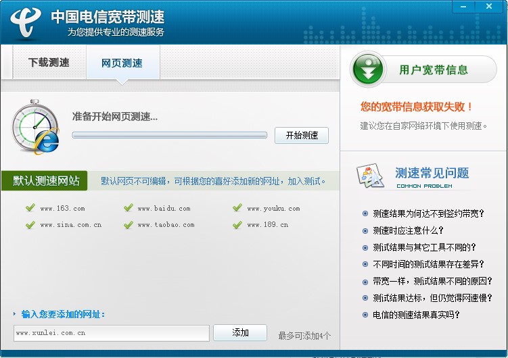This screenshot has width=508, height=358.
Task: Click the checkmark beside www.taobao.com
Action: pos(129,224)
